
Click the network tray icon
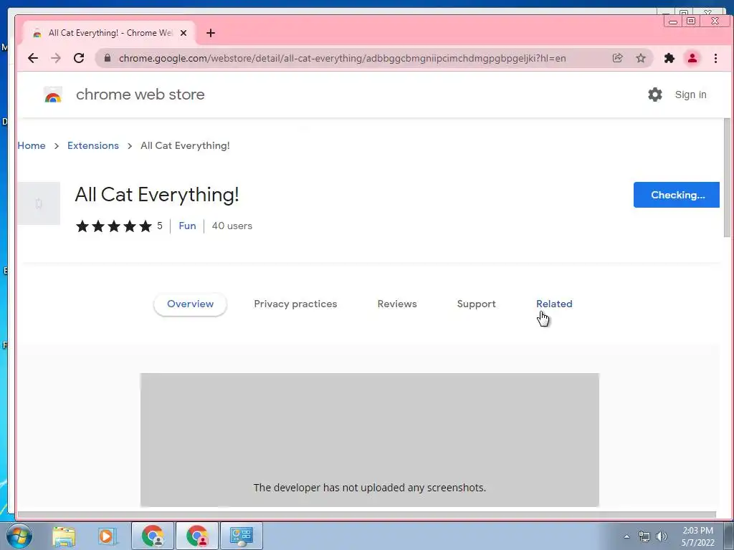pos(644,536)
